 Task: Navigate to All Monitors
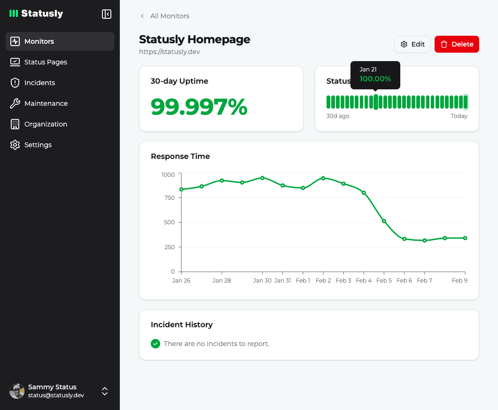point(169,16)
